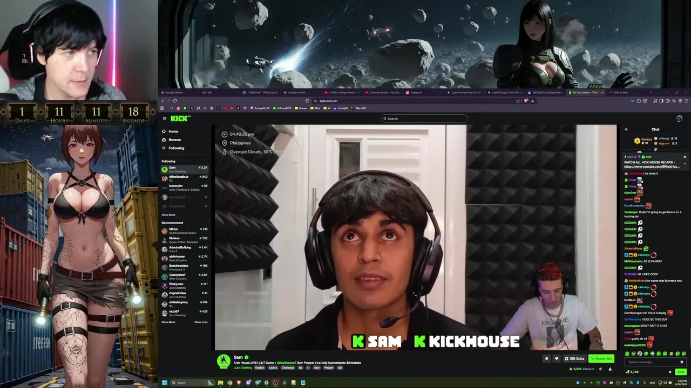Screen dimensions: 691x388
Task: Switch to Channel content YouTube tab
Action: coord(384,92)
